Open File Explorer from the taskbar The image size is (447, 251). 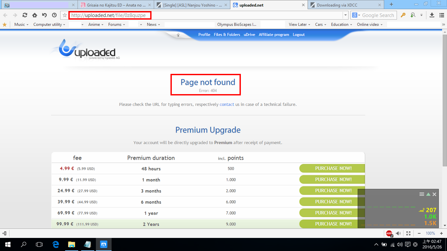[x=71, y=244]
